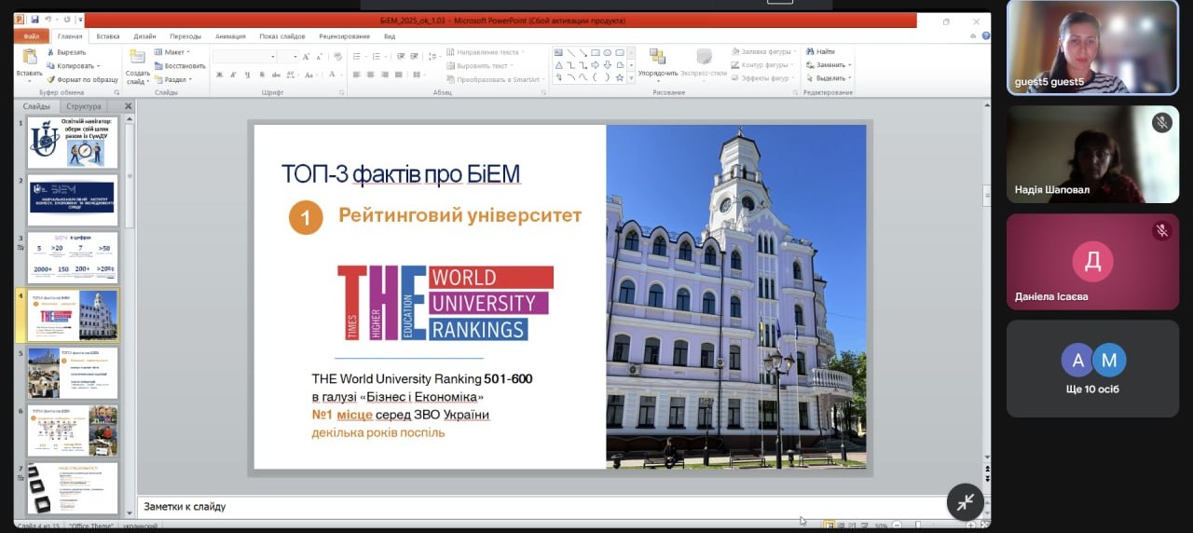Viewport: 1193px width, 533px height.
Task: Click the Найти (Find) binoculars button
Action: coord(820,52)
